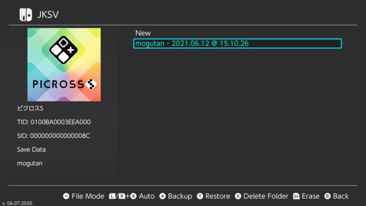
Task: Click the L shoulder button icon
Action: [112, 196]
